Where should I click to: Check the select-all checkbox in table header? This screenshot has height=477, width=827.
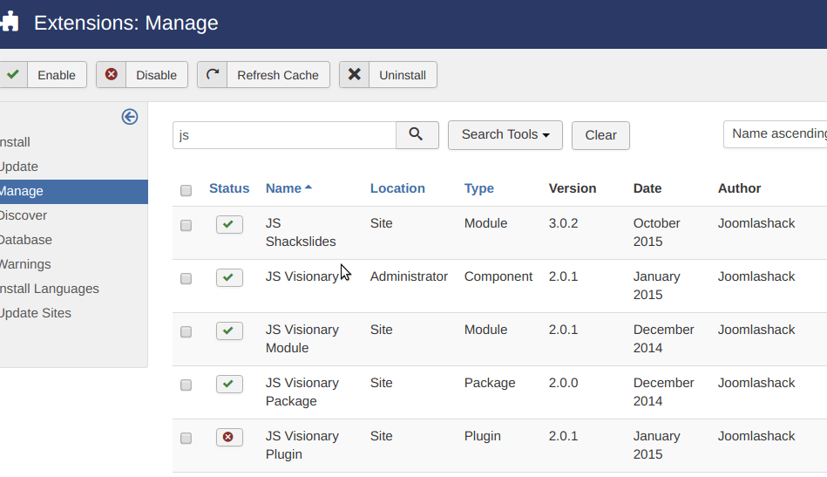pyautogui.click(x=186, y=190)
